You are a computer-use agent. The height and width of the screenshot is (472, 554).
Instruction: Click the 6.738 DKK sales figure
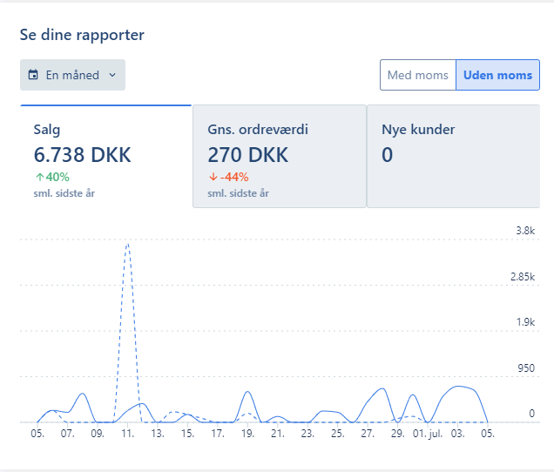(x=82, y=155)
